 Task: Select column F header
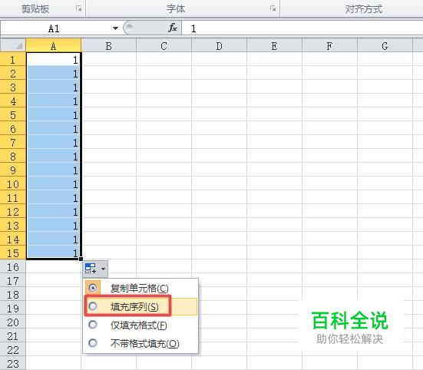329,46
